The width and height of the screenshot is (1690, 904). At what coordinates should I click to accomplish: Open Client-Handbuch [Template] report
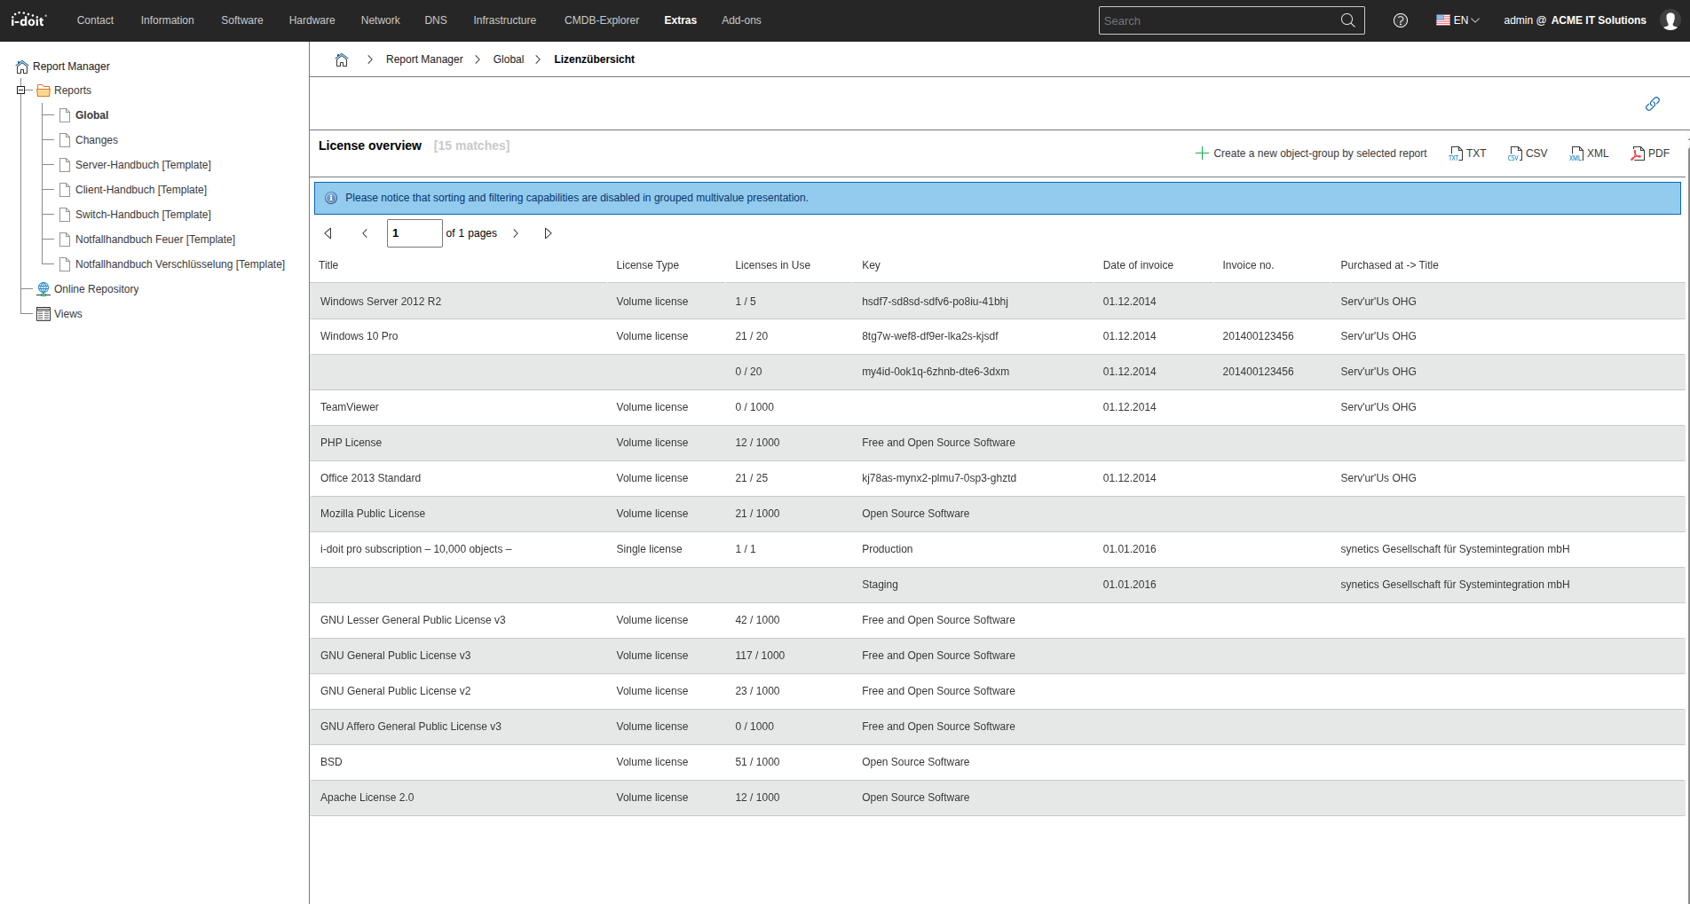point(141,190)
